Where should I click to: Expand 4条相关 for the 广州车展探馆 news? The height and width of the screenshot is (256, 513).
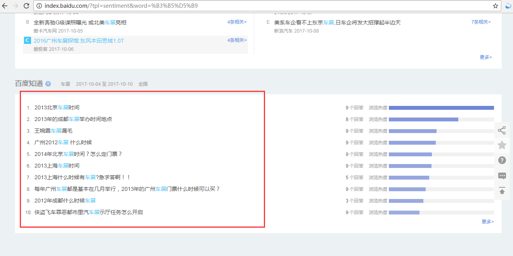[237, 40]
